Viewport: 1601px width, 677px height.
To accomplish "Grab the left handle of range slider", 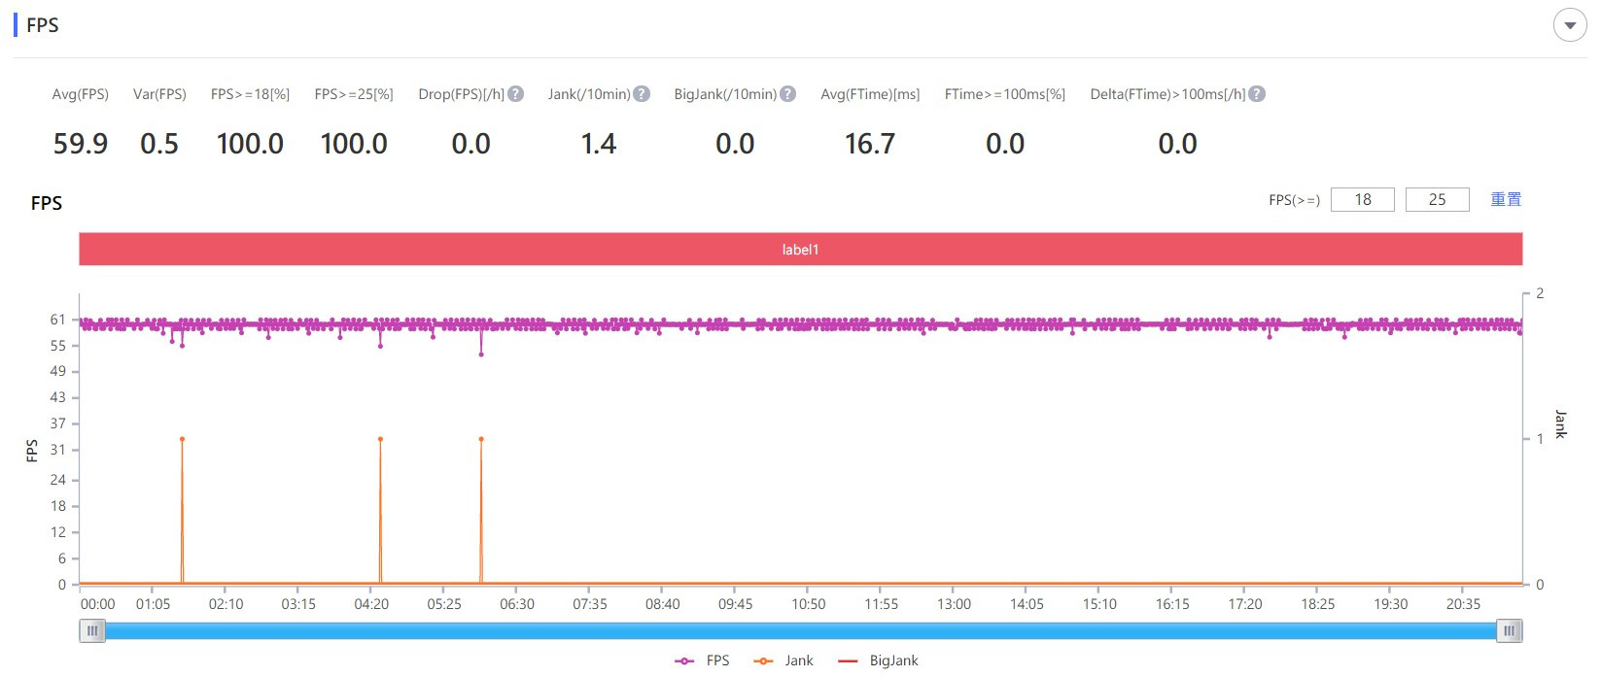I will [x=92, y=631].
